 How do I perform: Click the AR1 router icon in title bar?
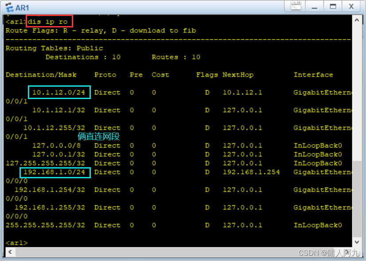[9, 7]
